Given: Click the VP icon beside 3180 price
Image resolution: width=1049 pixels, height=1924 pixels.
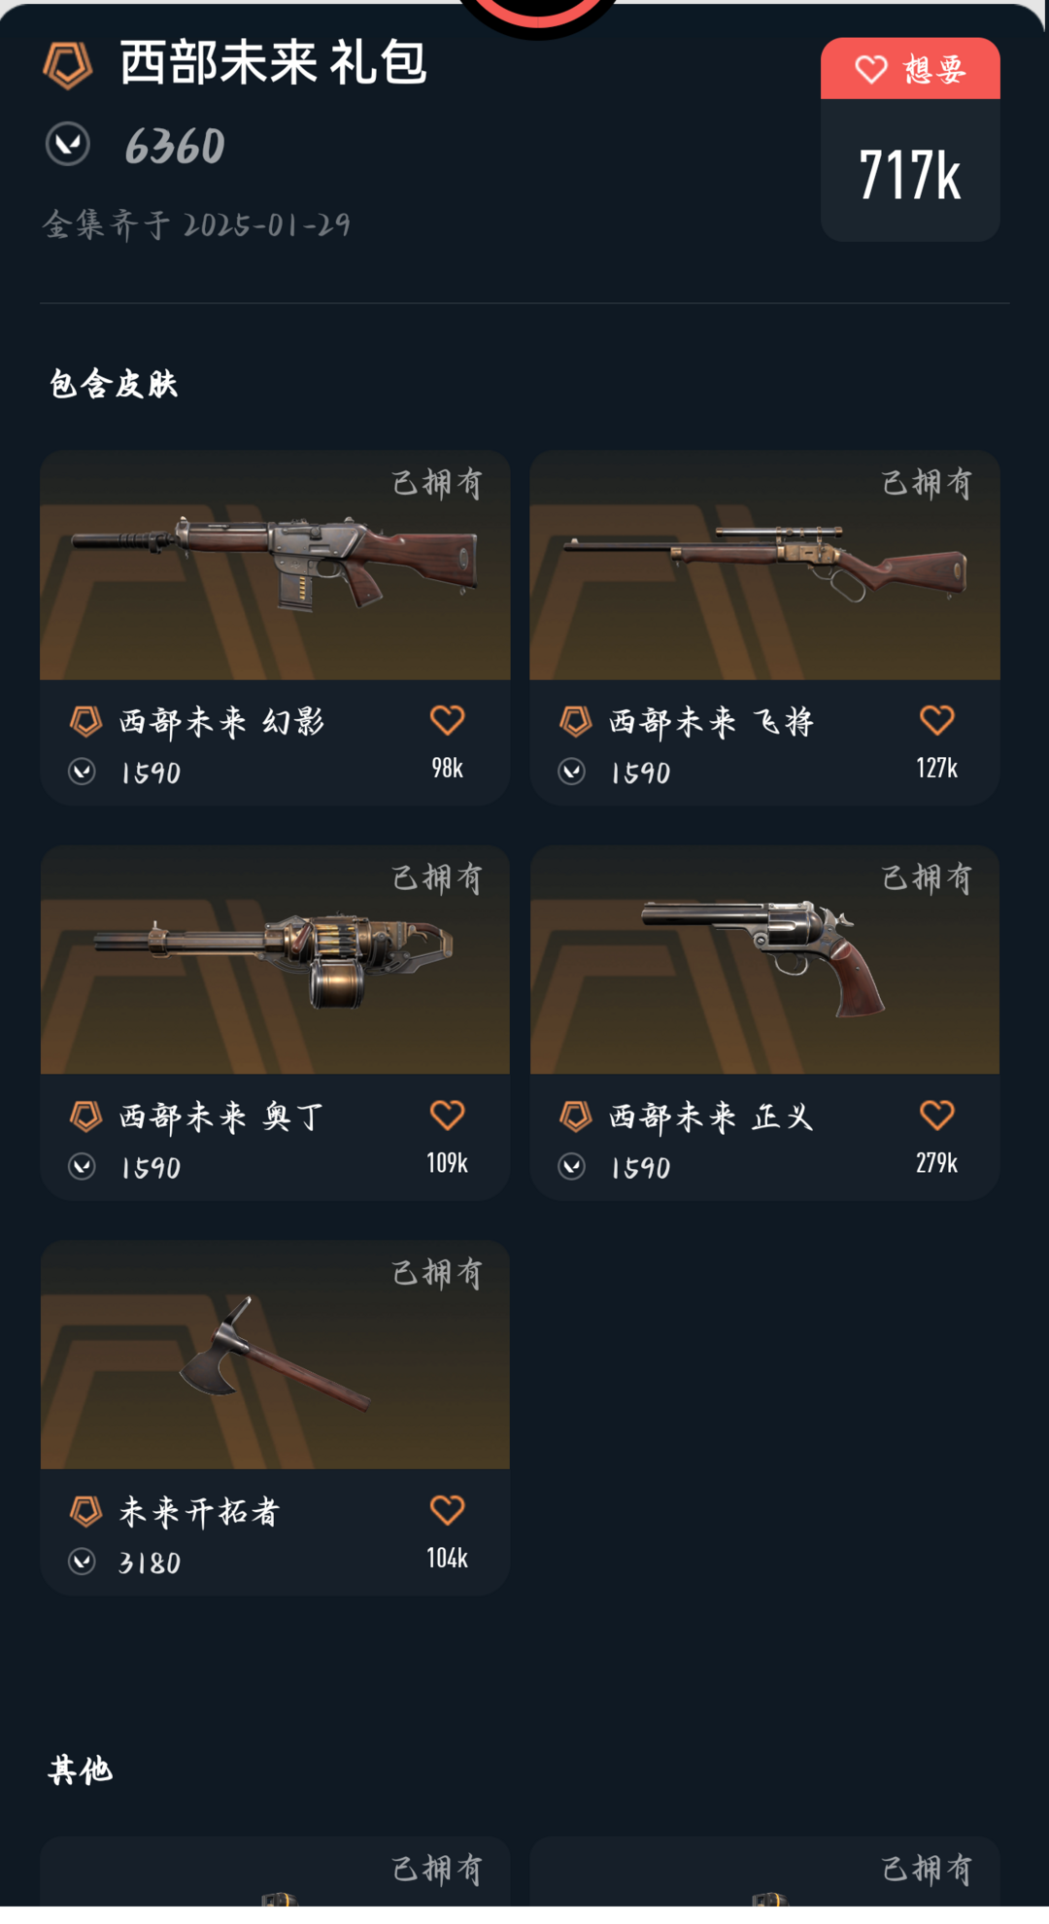Looking at the screenshot, I should tap(83, 1562).
